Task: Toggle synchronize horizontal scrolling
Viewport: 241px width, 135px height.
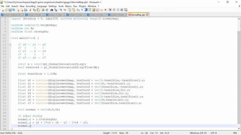Action: tap(73, 10)
